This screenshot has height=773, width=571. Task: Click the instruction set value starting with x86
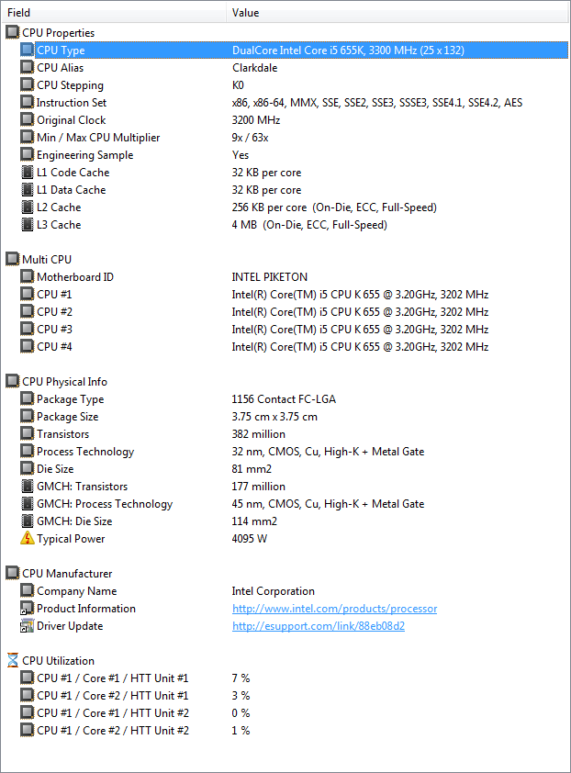coord(377,103)
